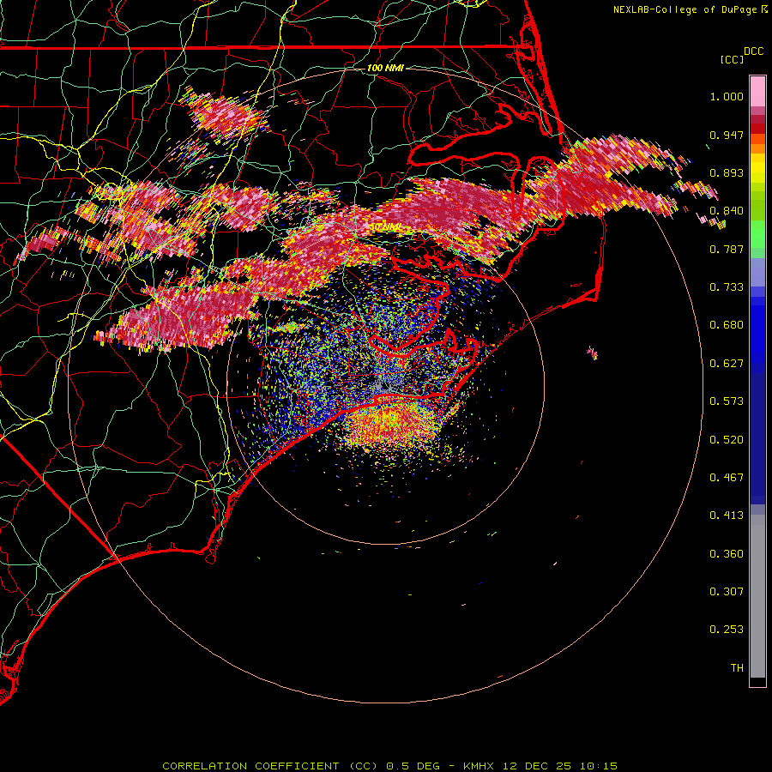Click the Correlation Coefficient product caption at the bottom

click(x=389, y=766)
